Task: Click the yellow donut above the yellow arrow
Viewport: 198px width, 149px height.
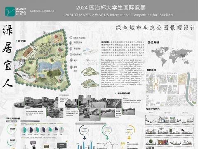Action: (130, 130)
